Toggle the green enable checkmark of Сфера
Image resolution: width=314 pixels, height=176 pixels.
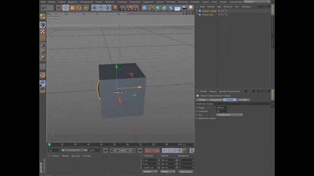[x=223, y=11]
